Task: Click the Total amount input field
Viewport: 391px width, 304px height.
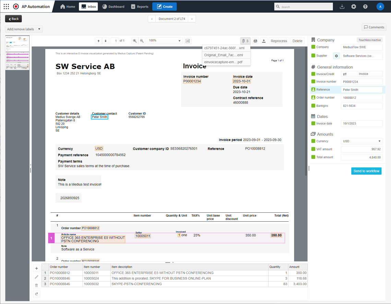Action: [x=362, y=157]
